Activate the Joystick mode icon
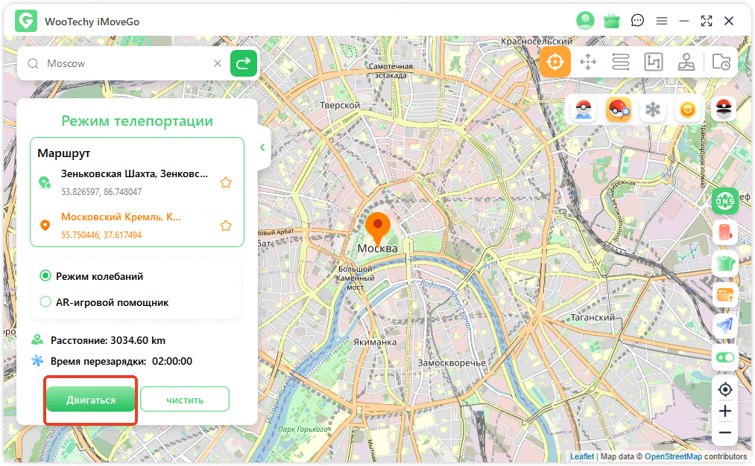This screenshot has width=755, height=466. coord(686,63)
